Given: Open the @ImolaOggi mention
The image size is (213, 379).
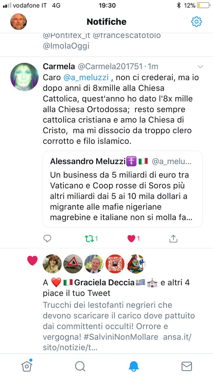Looking at the screenshot, I should (x=66, y=46).
